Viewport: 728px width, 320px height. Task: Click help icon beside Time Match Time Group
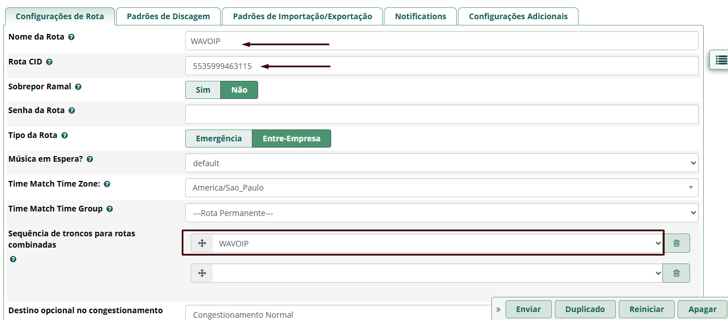coord(110,209)
